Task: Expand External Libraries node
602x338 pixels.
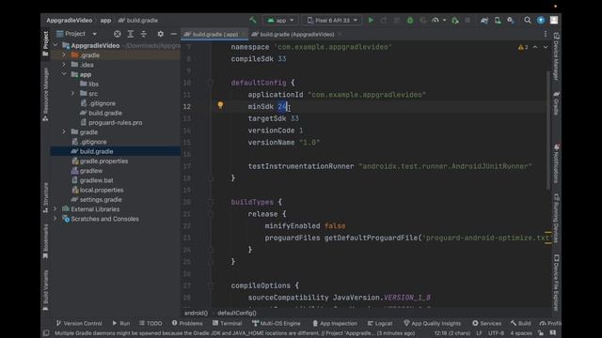Action: (x=55, y=208)
